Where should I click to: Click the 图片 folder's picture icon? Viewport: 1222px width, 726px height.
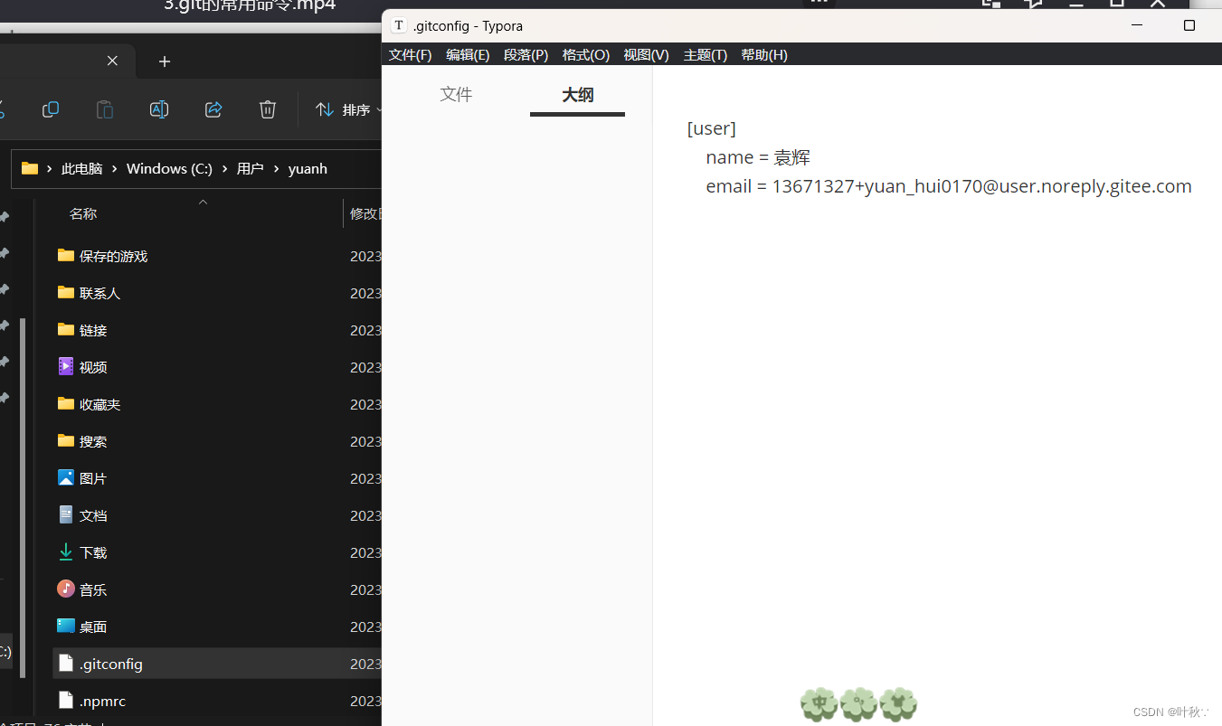pos(65,477)
